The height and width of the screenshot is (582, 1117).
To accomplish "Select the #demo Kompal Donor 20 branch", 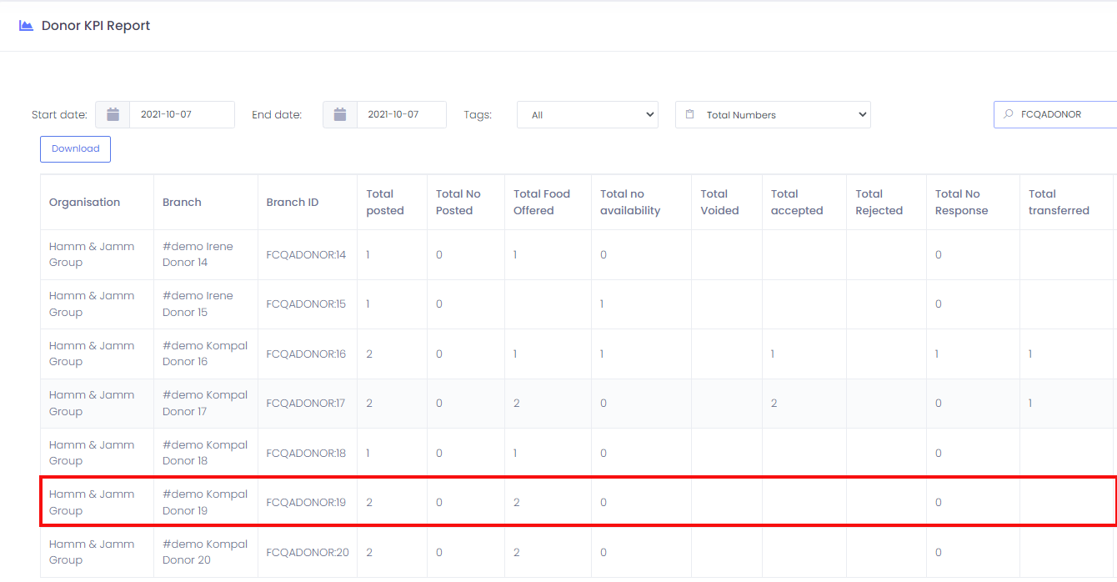I will (205, 552).
